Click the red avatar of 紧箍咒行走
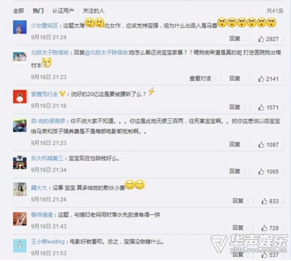291x261 pixels. pyautogui.click(x=20, y=96)
